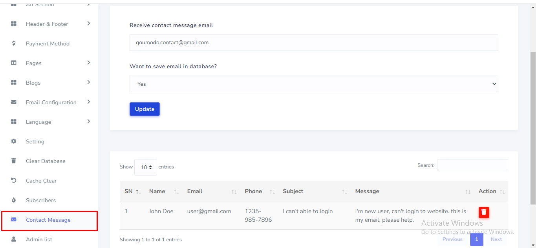
Task: Click the table Search input field
Action: point(472,165)
